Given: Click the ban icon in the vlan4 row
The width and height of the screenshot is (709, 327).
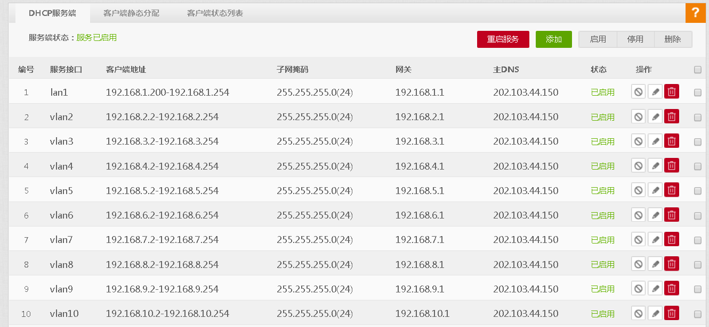Looking at the screenshot, I should pyautogui.click(x=639, y=166).
